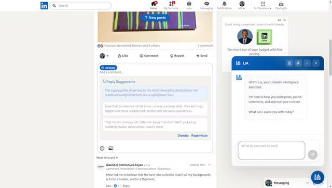Open the For Business dropdown
This screenshot has height=188, width=332.
point(262,6)
